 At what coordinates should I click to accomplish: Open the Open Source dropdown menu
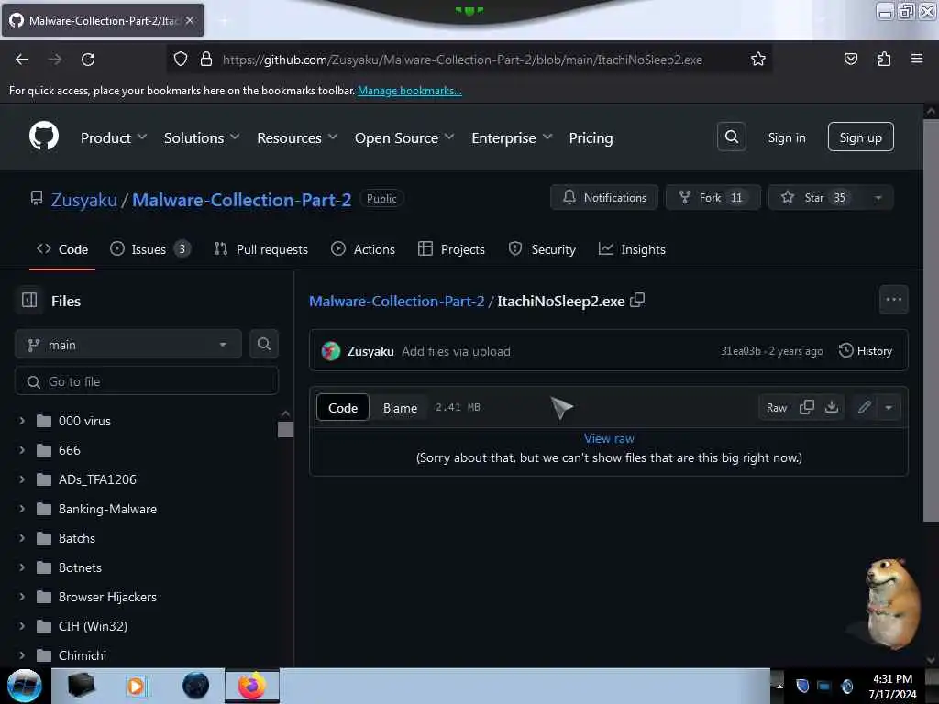(404, 137)
